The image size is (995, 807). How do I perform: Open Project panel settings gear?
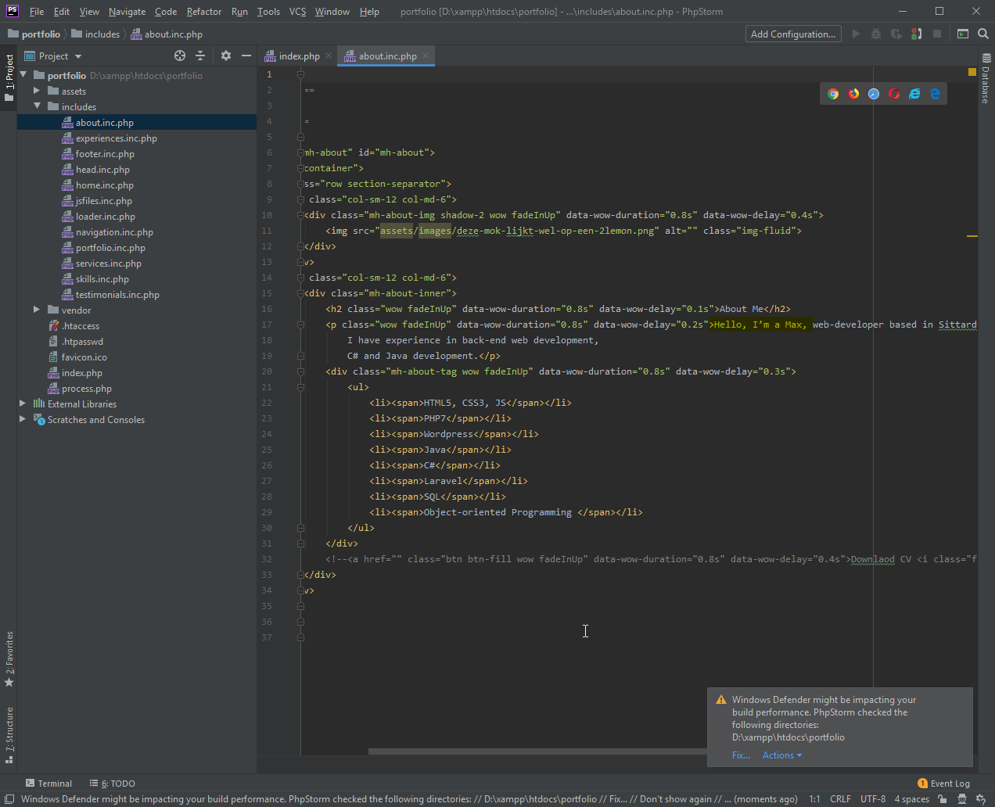[x=226, y=56]
